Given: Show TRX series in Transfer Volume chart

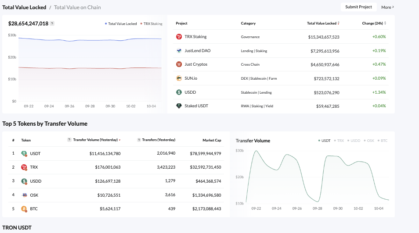Looking at the screenshot, I should [x=340, y=141].
